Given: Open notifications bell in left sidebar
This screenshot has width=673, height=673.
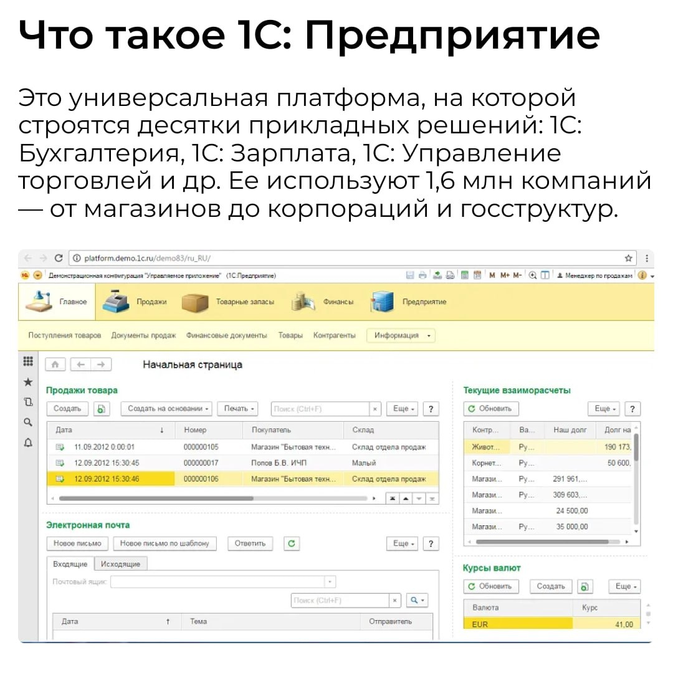Looking at the screenshot, I should click(x=28, y=442).
